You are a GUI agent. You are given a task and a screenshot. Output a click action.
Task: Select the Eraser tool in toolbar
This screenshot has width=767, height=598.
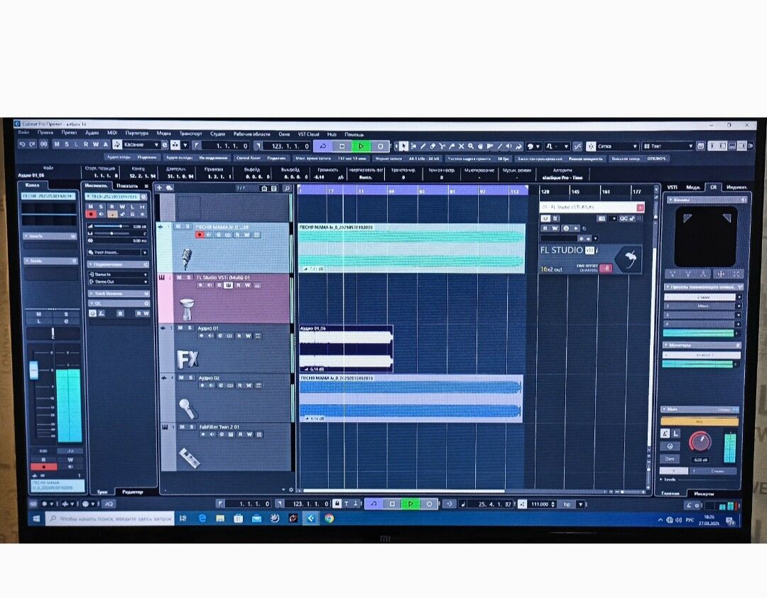(433, 146)
